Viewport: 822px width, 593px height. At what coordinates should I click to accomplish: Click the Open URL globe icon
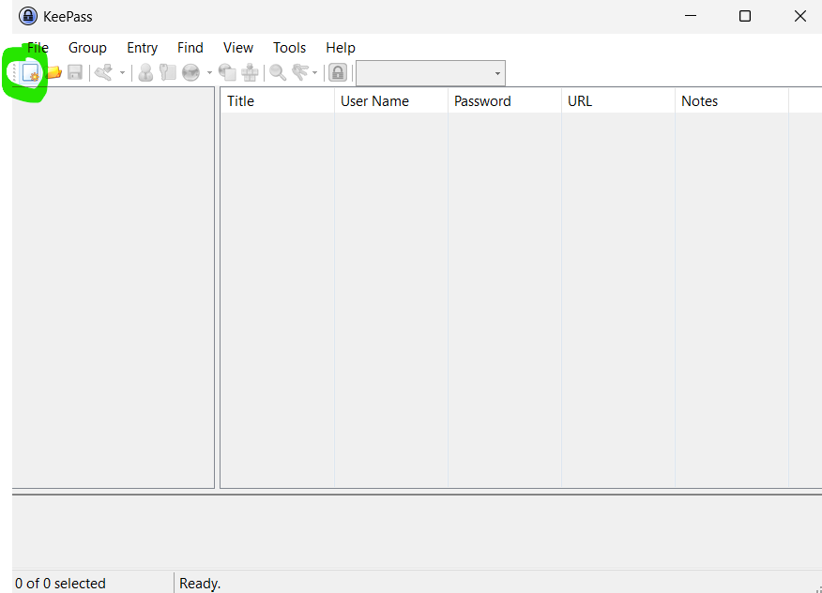[x=190, y=73]
